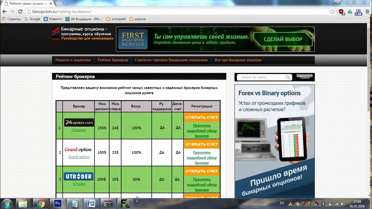The image size is (372, 209).
Task: Open the Grand option text link
Action: coord(79,157)
